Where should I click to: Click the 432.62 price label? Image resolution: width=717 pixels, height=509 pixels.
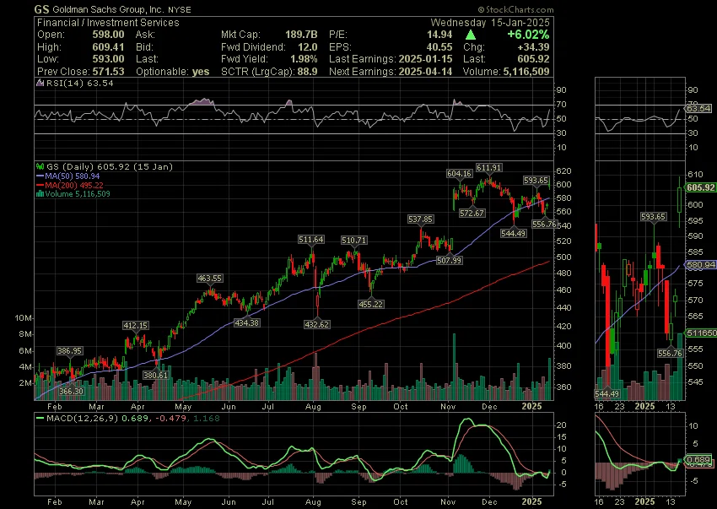click(316, 324)
